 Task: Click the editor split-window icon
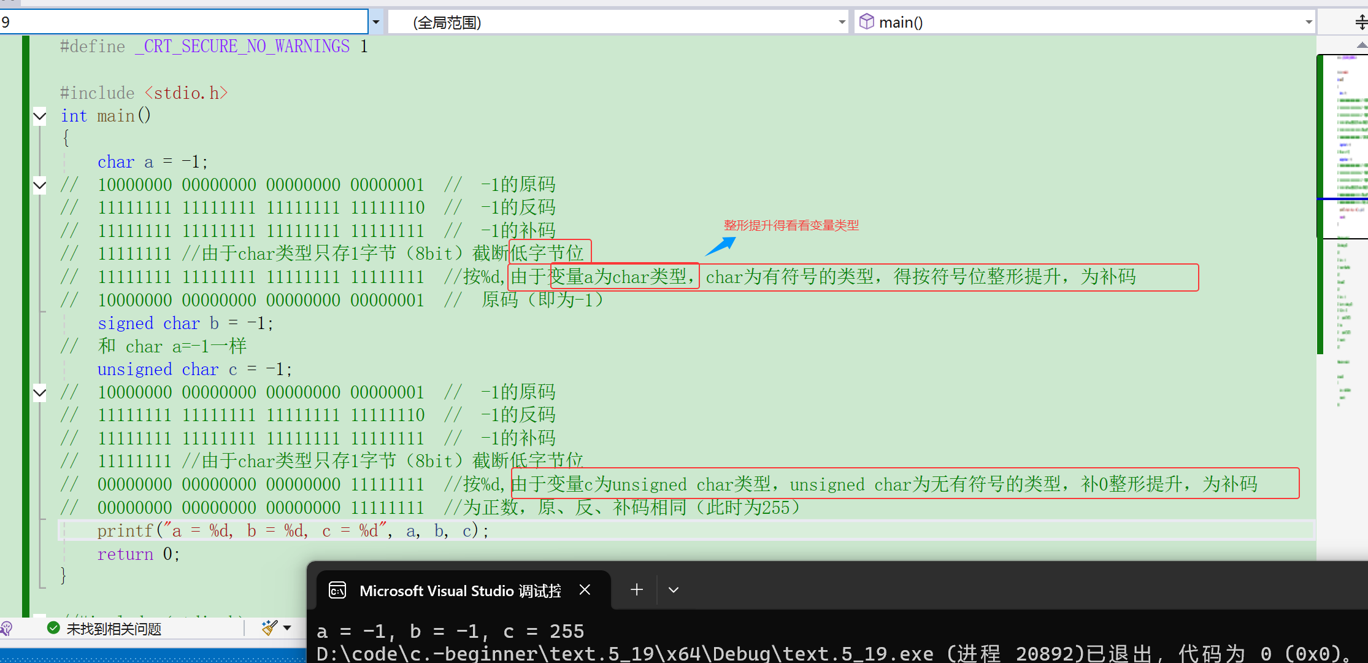pyautogui.click(x=1361, y=23)
